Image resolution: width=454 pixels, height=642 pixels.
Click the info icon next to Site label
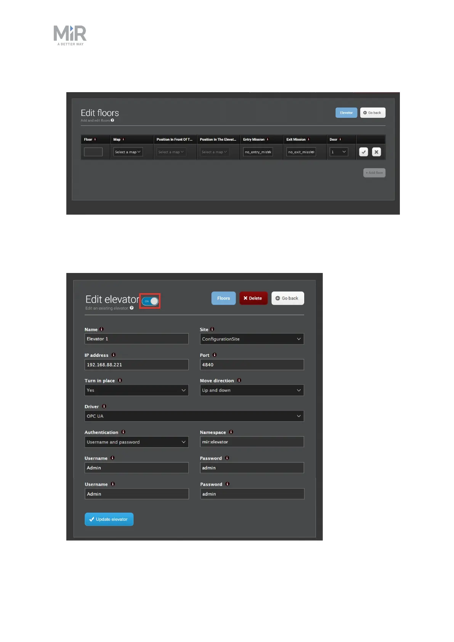click(212, 329)
